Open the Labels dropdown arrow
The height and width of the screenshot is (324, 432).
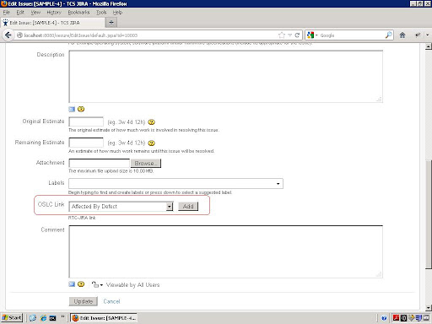tap(278, 184)
